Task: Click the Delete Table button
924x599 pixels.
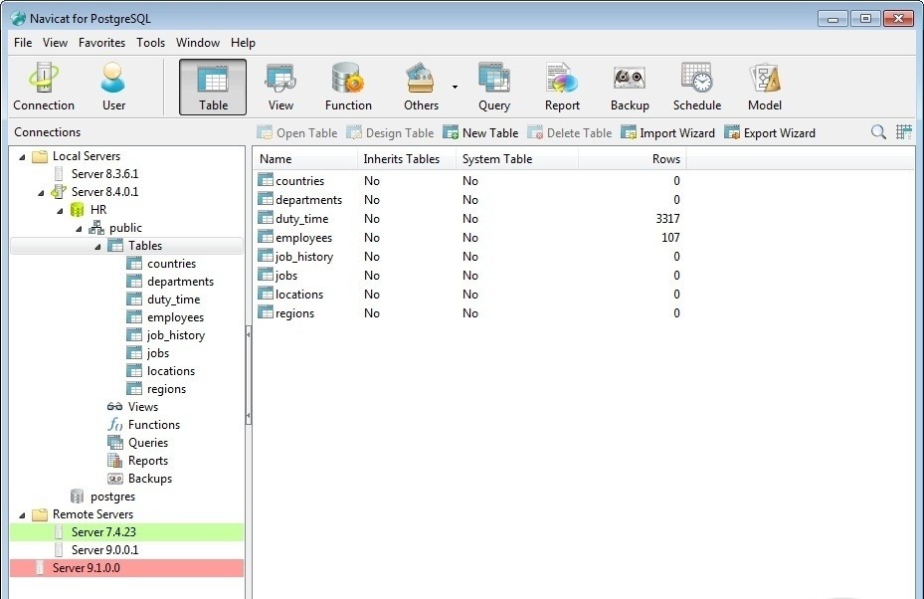Action: click(x=570, y=132)
